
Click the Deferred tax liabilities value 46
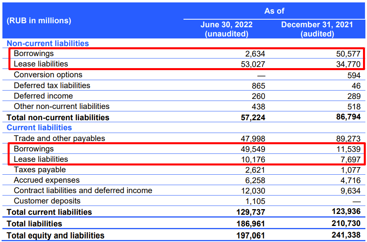[x=356, y=86]
